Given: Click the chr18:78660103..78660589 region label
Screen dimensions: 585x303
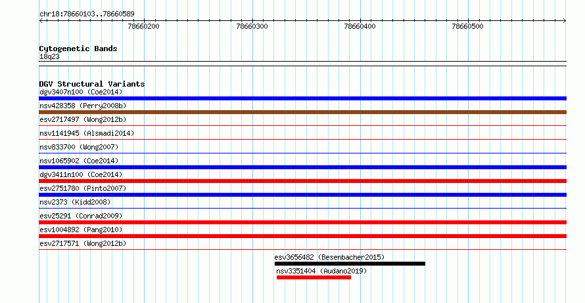Looking at the screenshot, I should (87, 14).
